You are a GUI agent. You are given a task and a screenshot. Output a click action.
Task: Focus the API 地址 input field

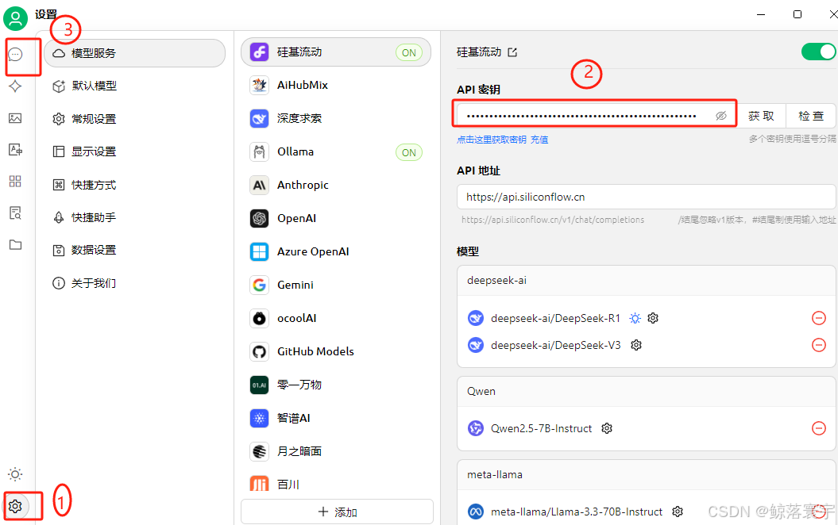coord(646,197)
